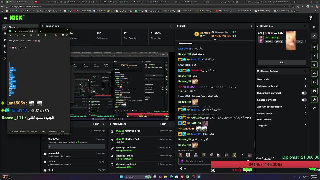Open the achievements trophy icon in sidebar
The height and width of the screenshot is (180, 320).
coord(5,40)
